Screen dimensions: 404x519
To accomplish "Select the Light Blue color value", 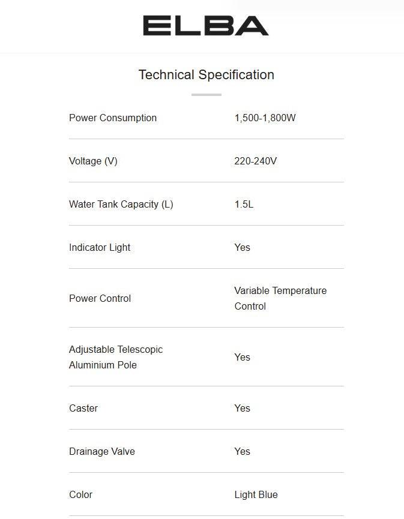I will point(256,495).
